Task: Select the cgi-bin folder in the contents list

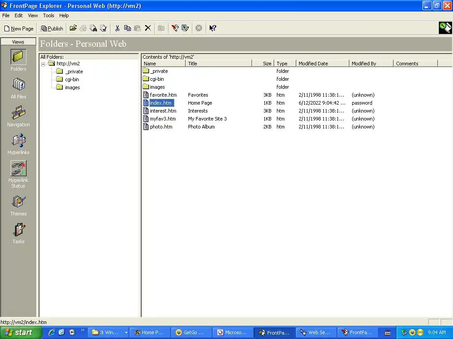Action: pos(157,79)
